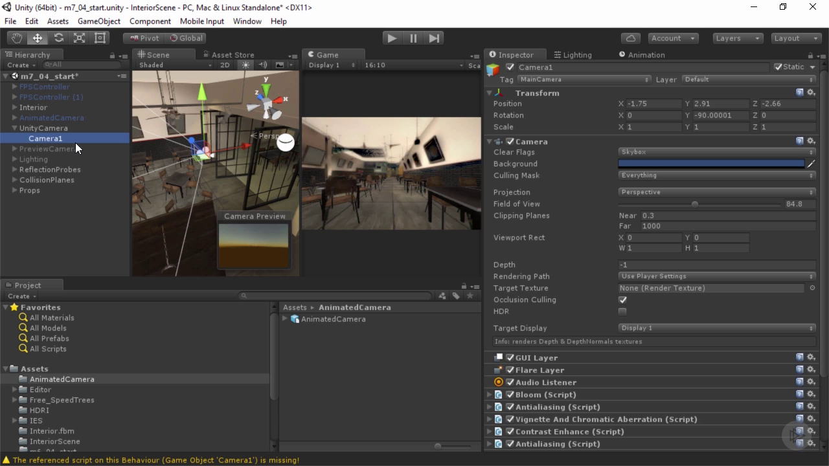Screen dimensions: 829x466
Task: Click the Play button
Action: (x=392, y=38)
